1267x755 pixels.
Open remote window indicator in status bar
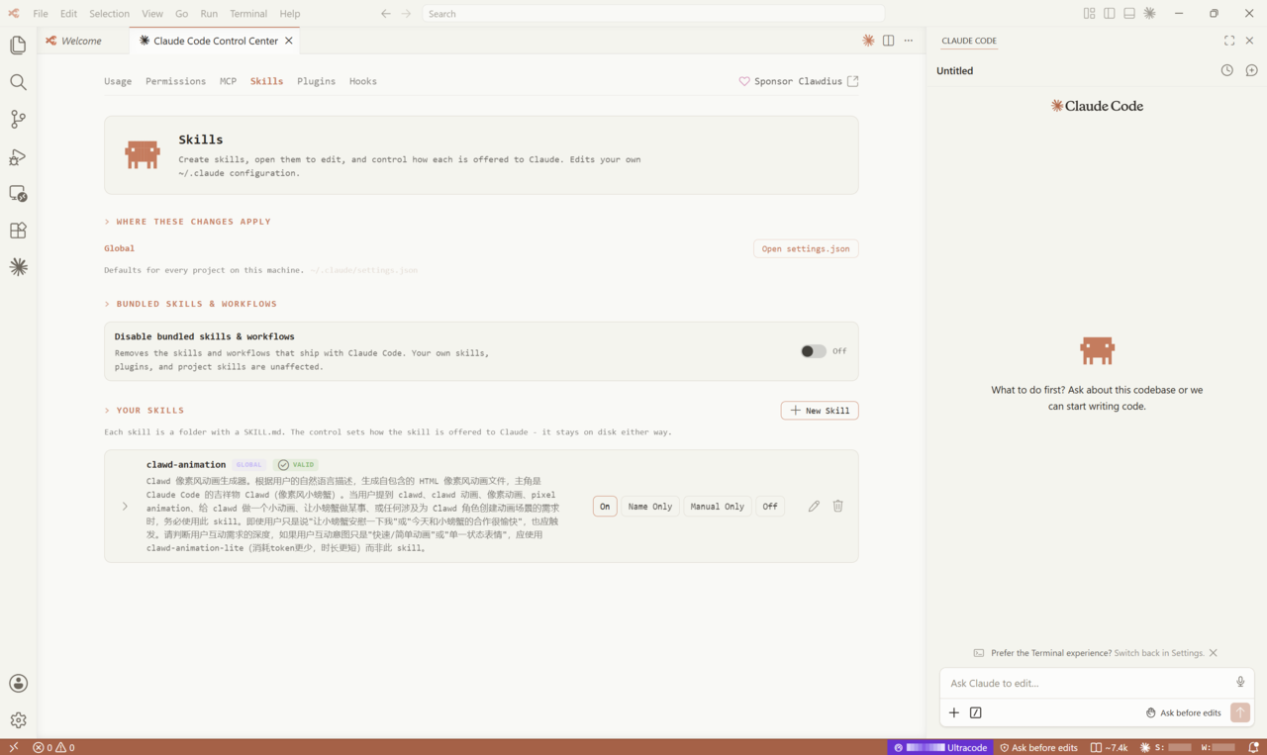(x=13, y=747)
